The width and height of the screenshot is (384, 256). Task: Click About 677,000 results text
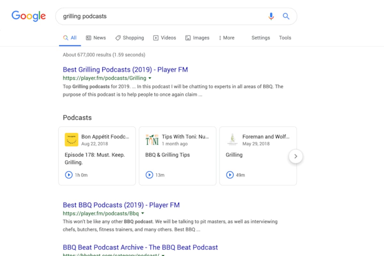coord(104,55)
